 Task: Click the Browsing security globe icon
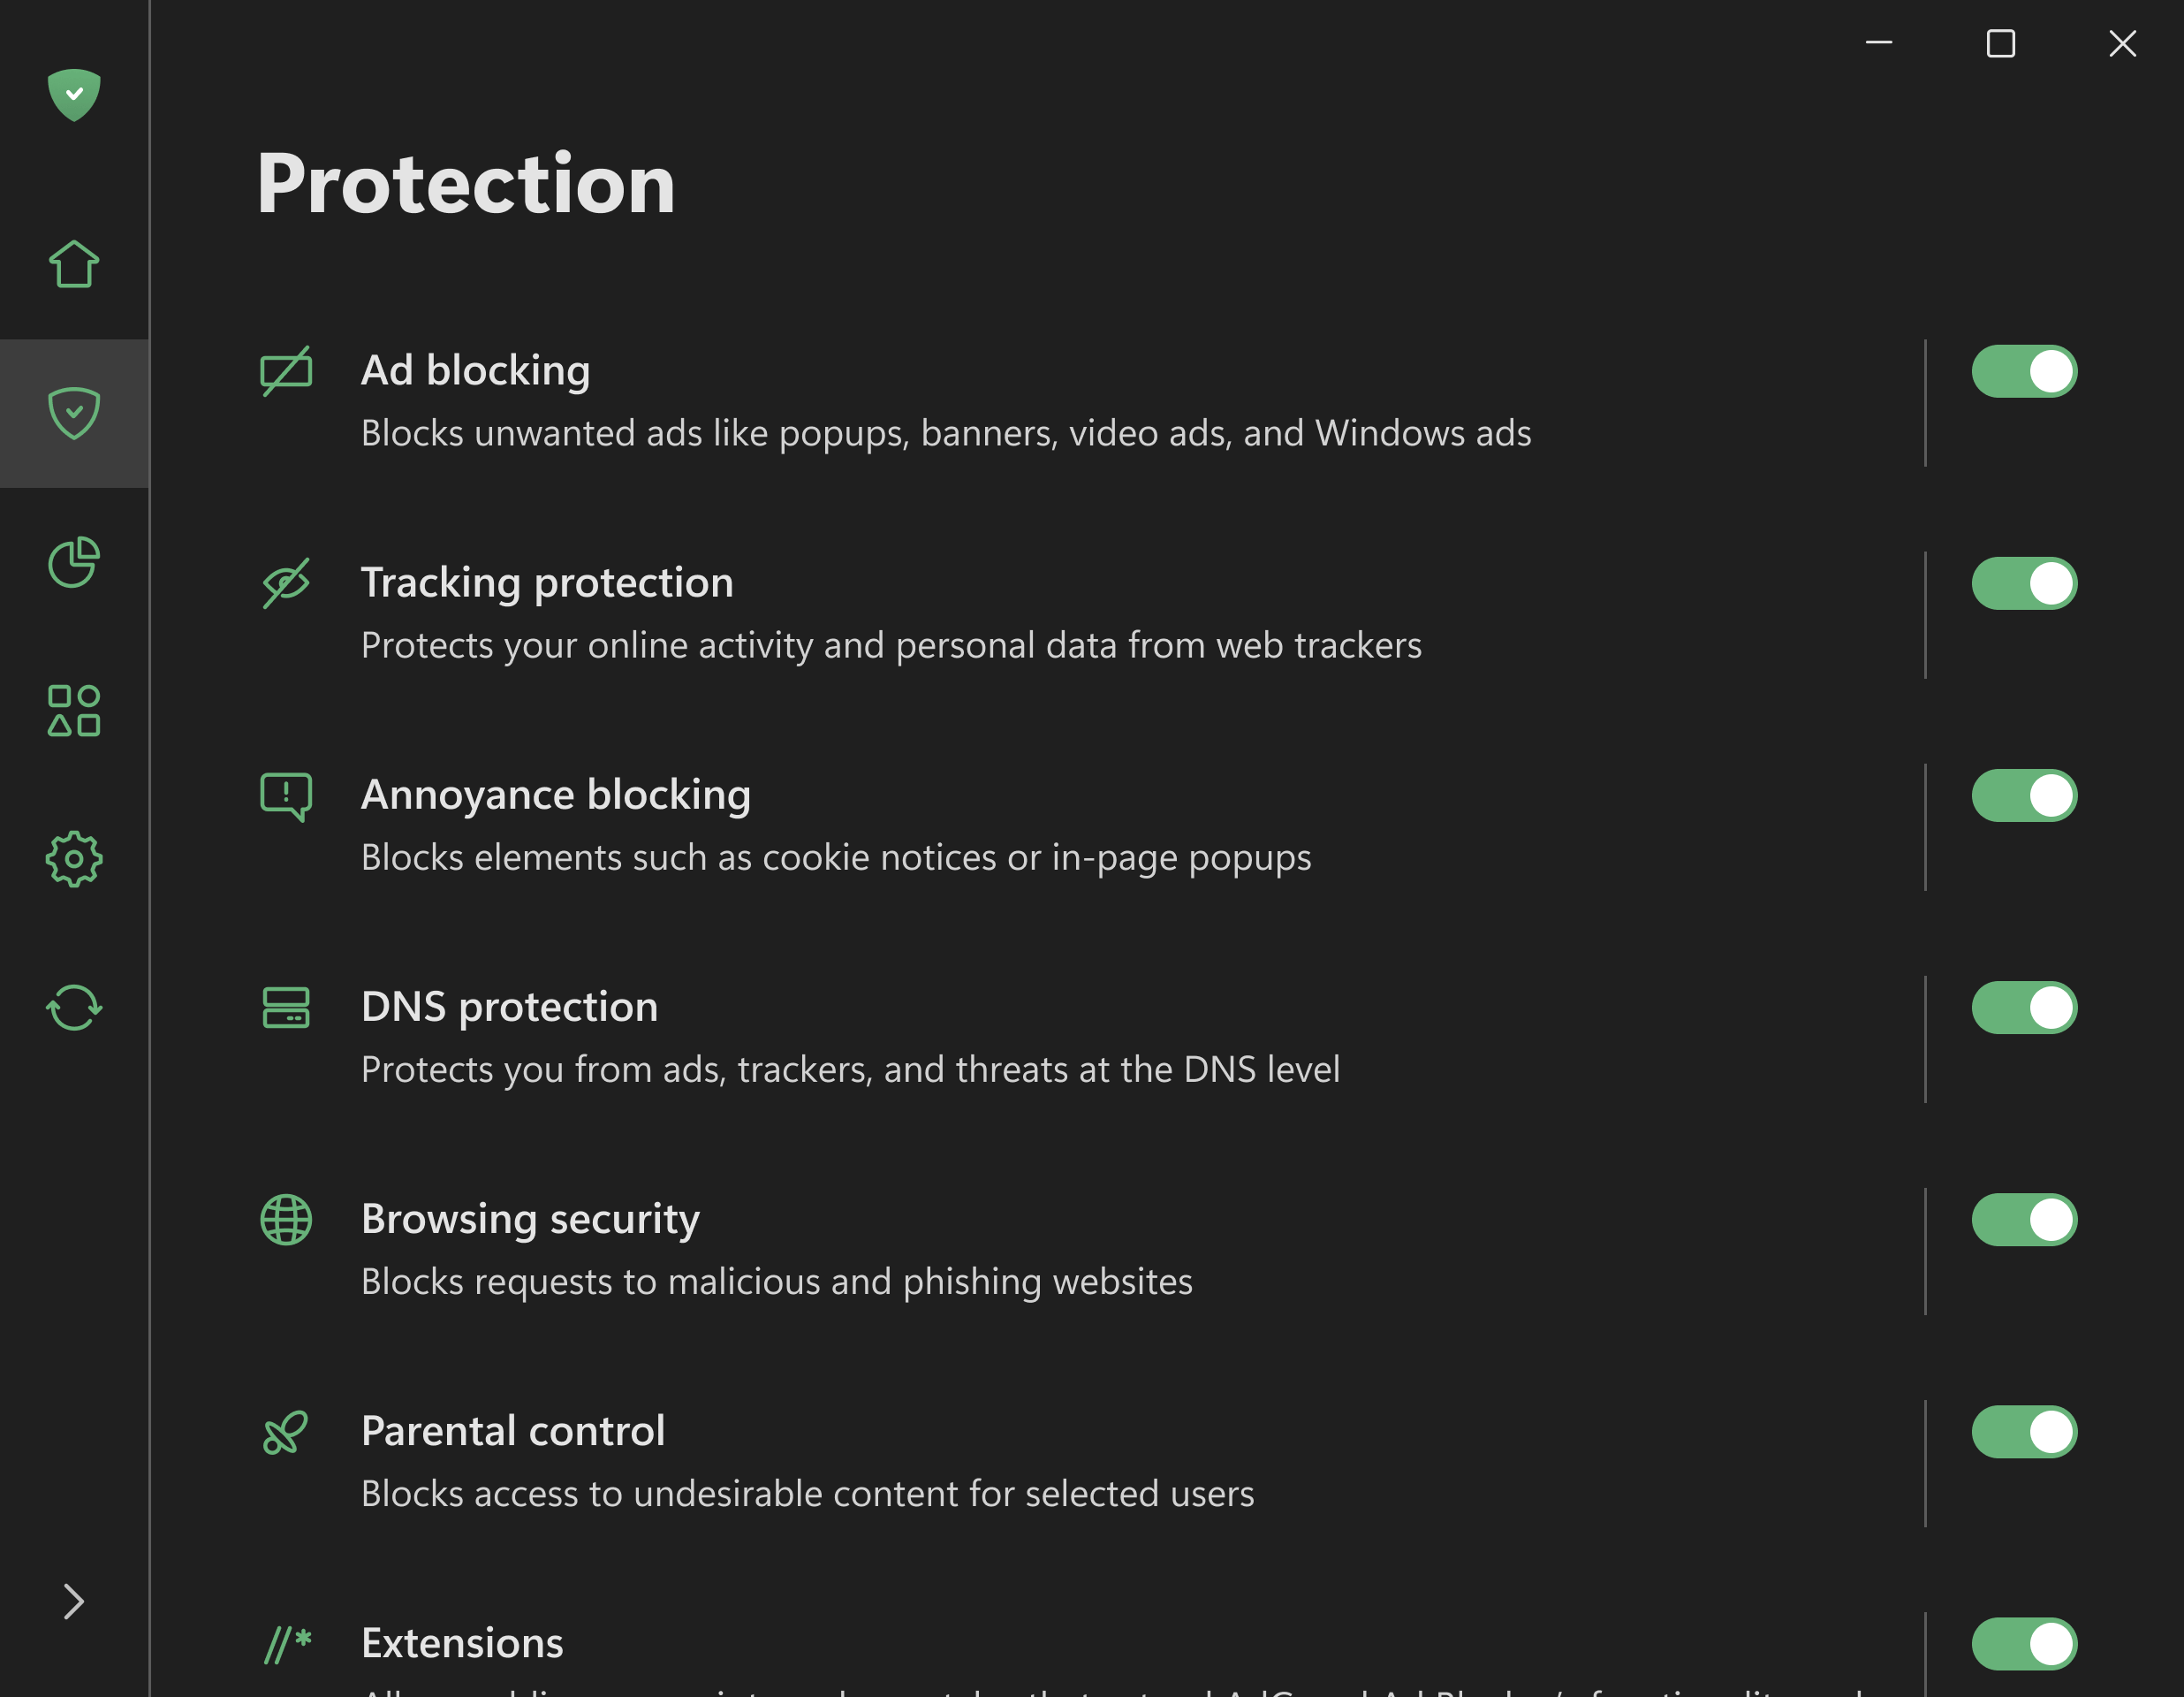[286, 1220]
